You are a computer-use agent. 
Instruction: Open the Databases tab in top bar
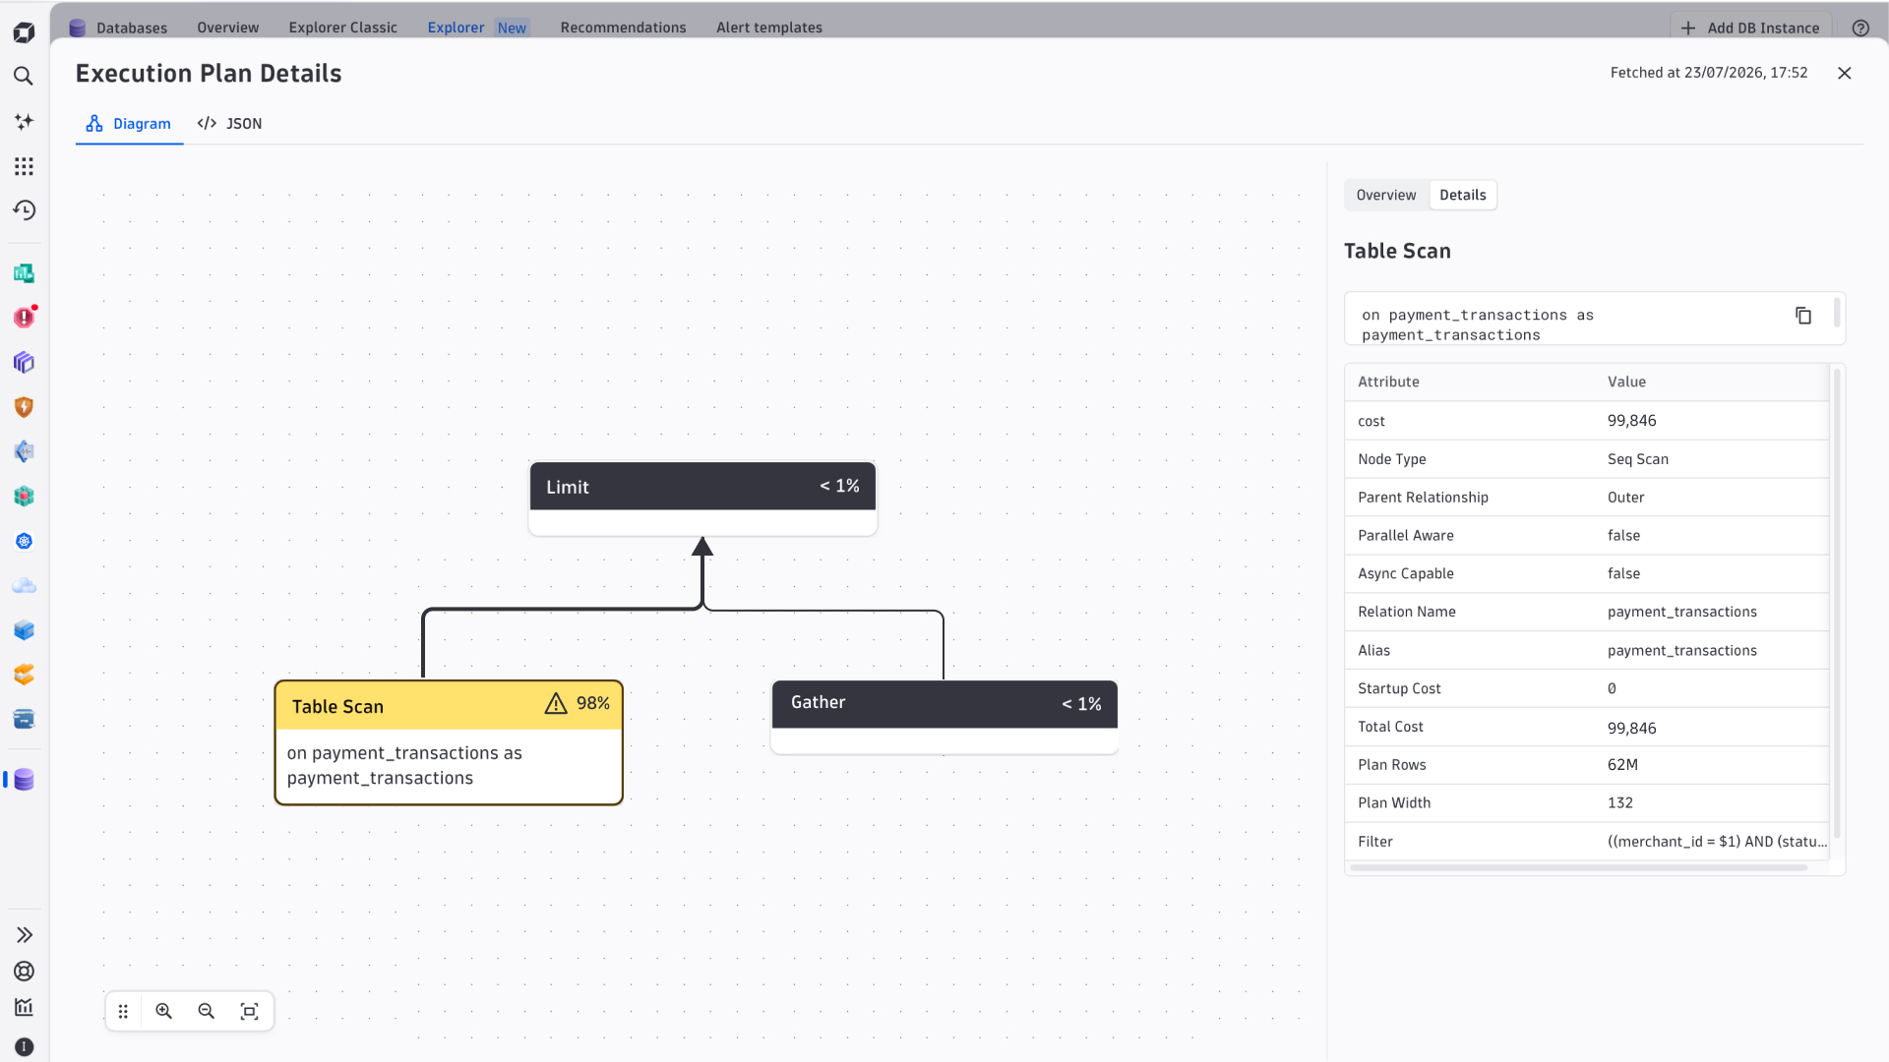pos(118,28)
